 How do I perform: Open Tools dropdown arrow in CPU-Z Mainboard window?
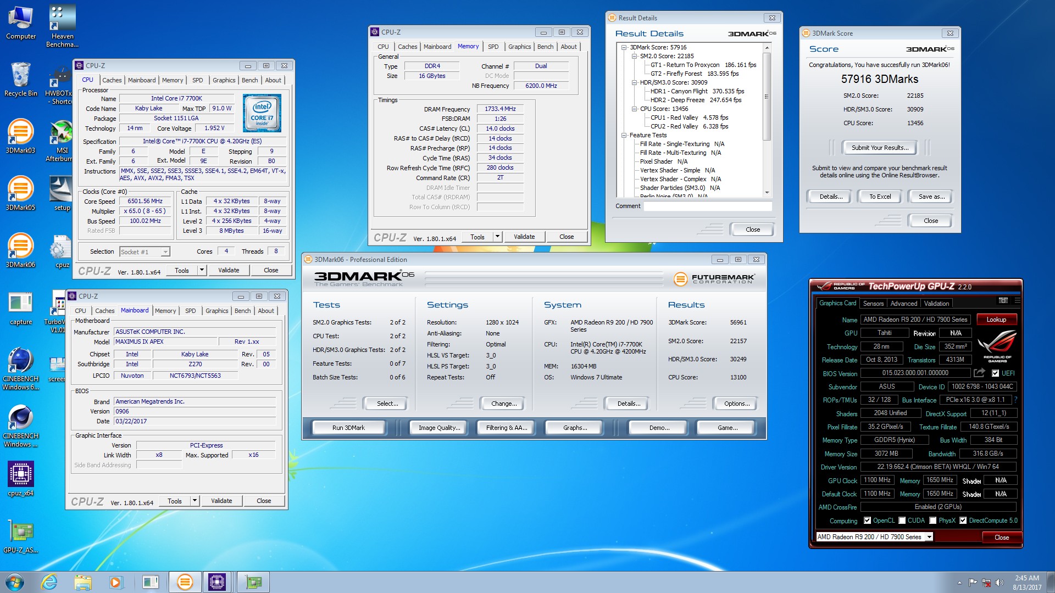pos(195,501)
